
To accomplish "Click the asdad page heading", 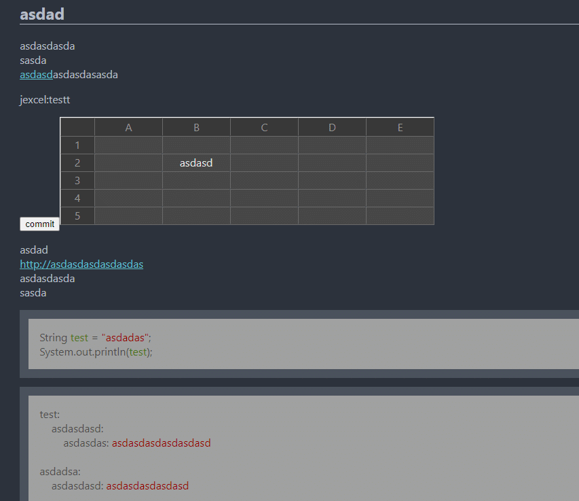I will (42, 14).
